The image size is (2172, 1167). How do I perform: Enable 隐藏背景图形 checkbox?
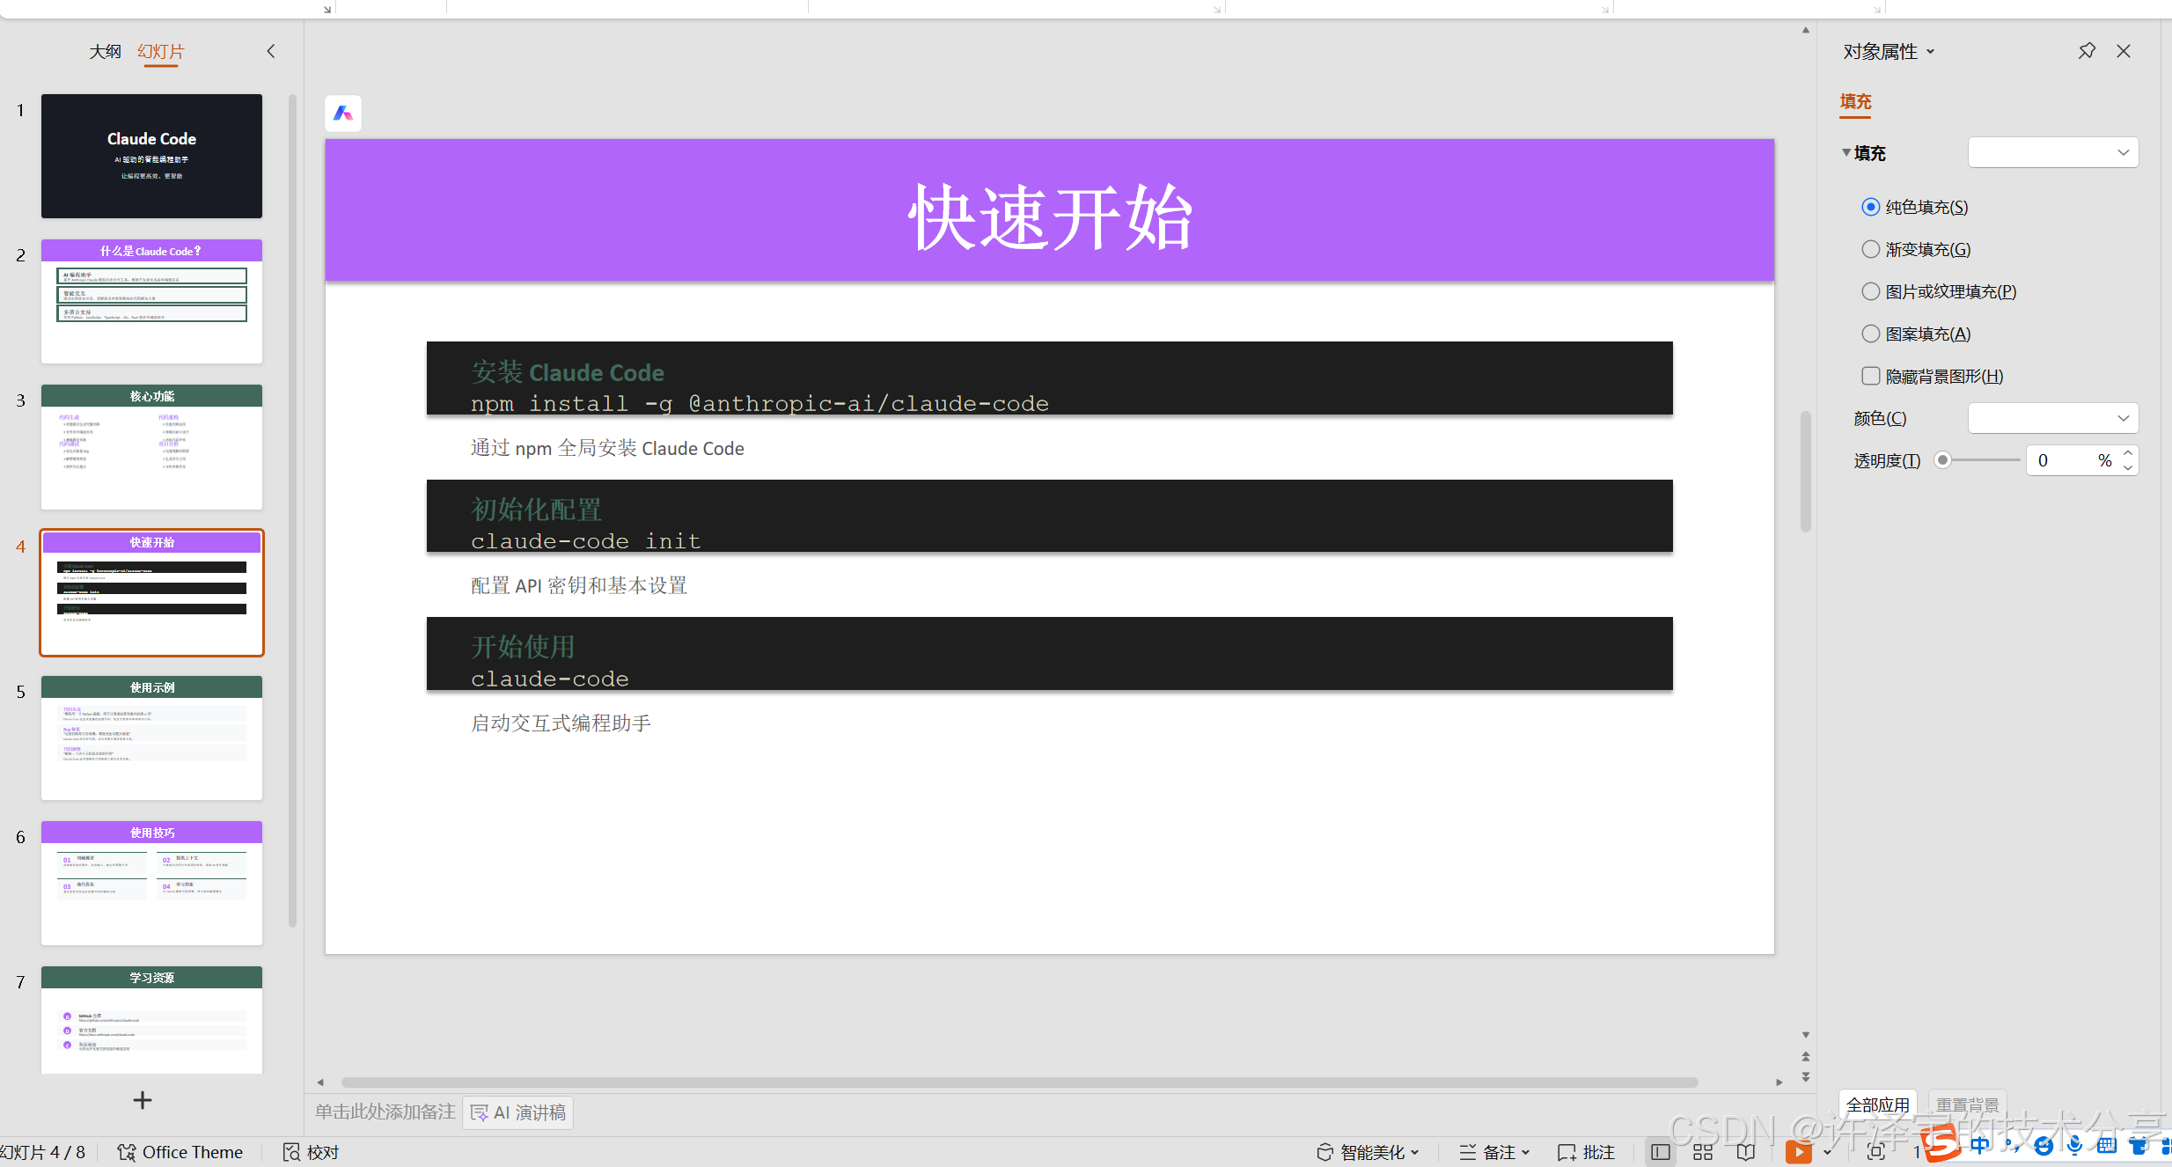[x=1871, y=376]
